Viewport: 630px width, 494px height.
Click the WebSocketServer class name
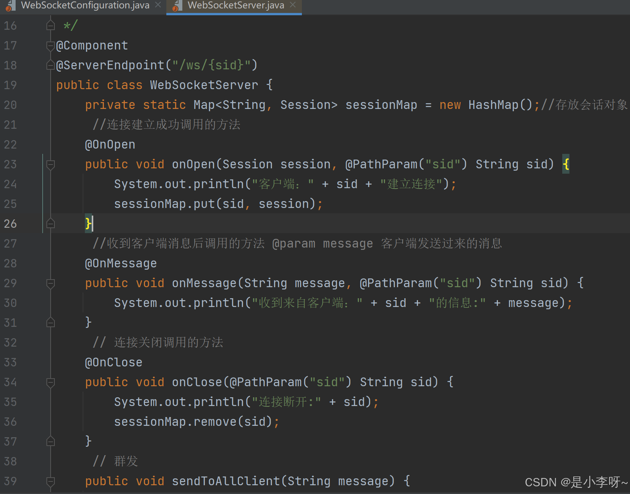click(204, 85)
